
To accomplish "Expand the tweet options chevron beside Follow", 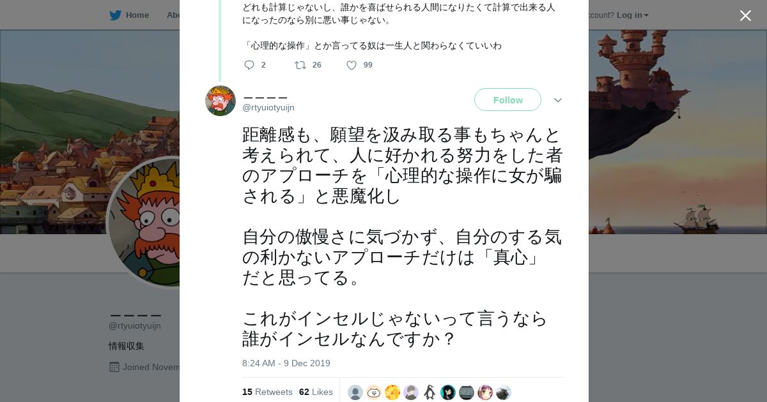I will click(x=557, y=100).
